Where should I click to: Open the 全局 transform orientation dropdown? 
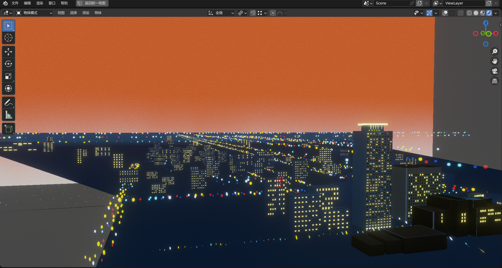221,13
